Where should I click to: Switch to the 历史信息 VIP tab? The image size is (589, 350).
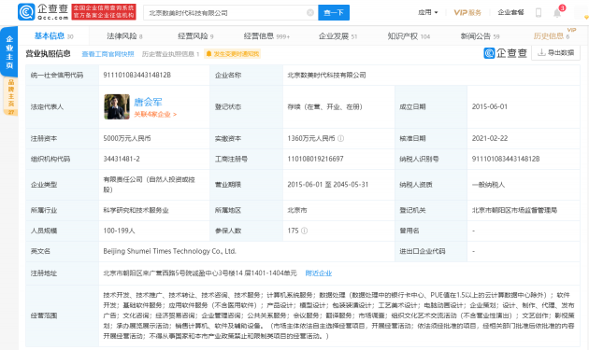[x=552, y=36]
